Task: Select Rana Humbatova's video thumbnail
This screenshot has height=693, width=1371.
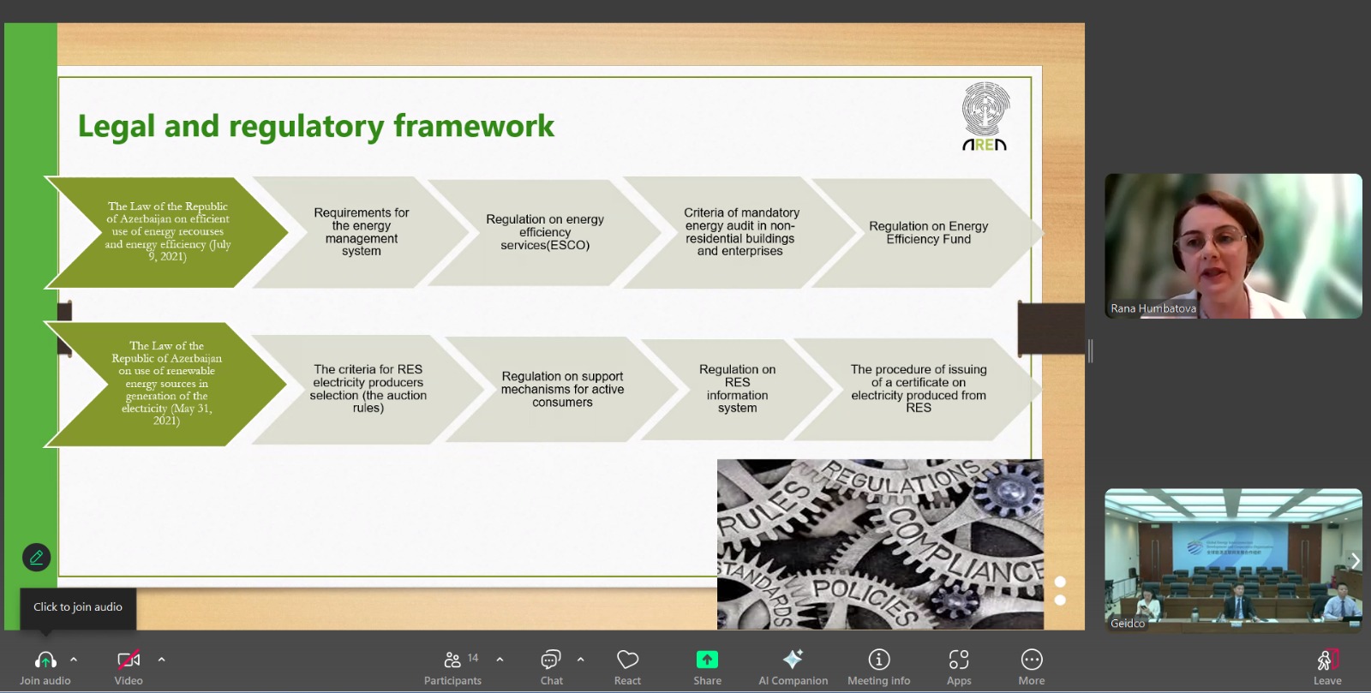Action: point(1233,246)
